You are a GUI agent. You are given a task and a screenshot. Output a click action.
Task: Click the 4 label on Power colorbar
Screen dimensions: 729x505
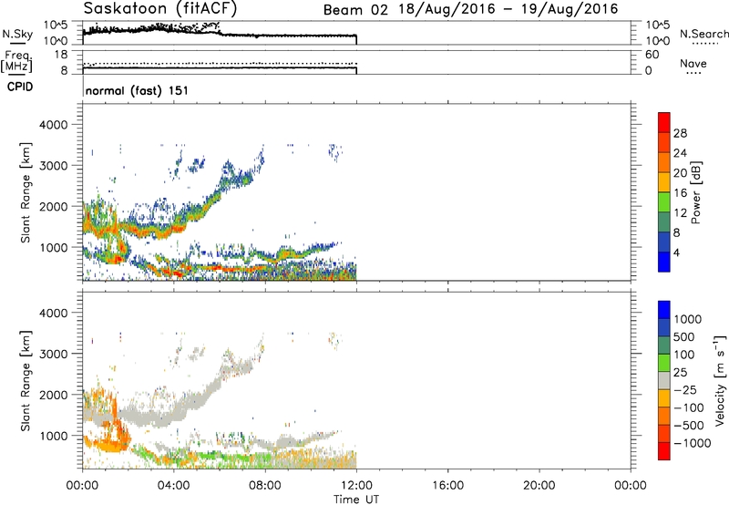676,252
